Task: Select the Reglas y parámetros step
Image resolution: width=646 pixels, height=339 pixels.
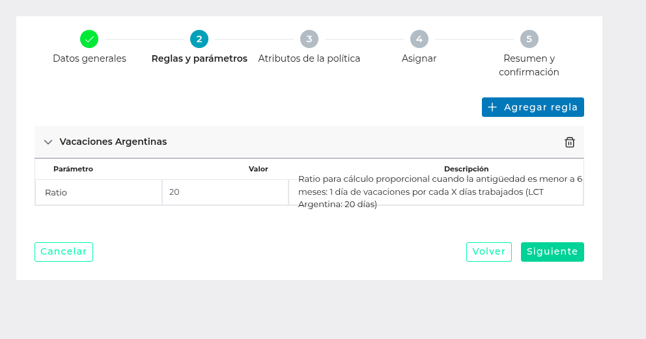Action: pyautogui.click(x=199, y=58)
